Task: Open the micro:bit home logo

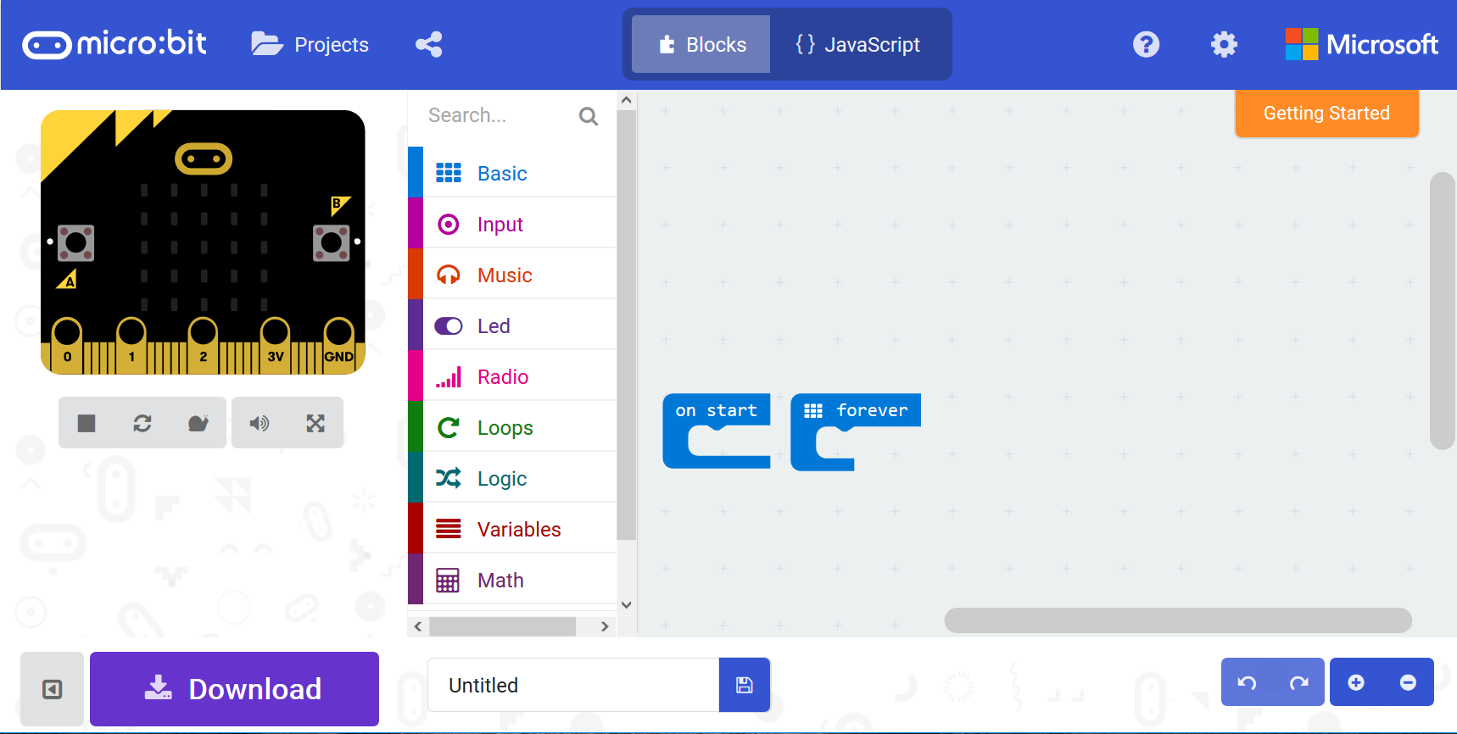Action: 114,44
